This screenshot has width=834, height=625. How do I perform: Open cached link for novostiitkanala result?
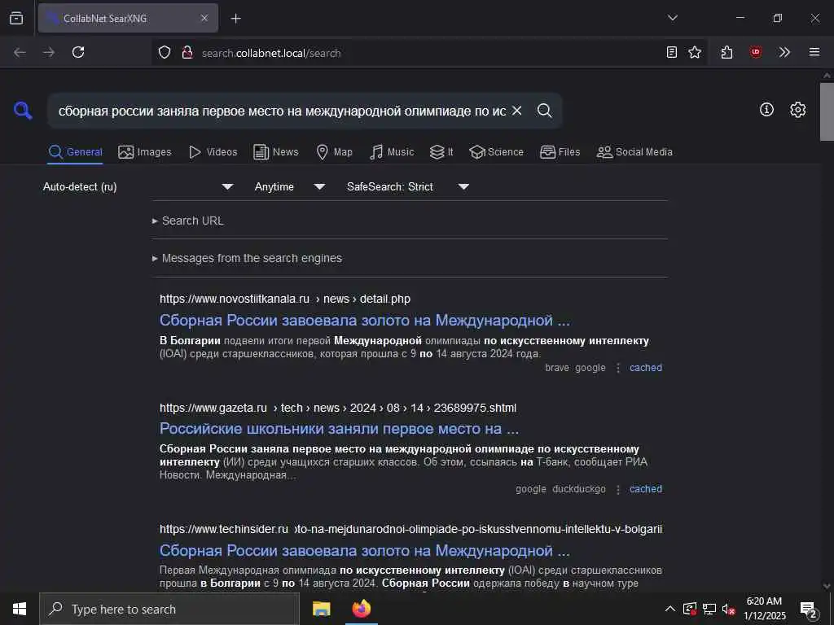[646, 368]
